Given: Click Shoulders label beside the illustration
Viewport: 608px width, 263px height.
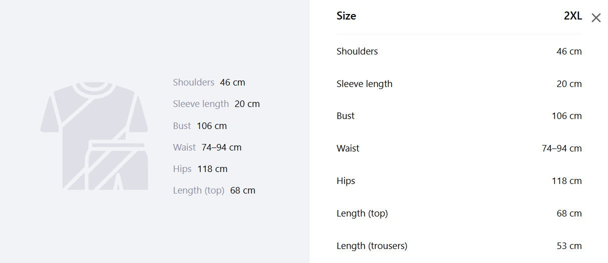Looking at the screenshot, I should point(193,82).
